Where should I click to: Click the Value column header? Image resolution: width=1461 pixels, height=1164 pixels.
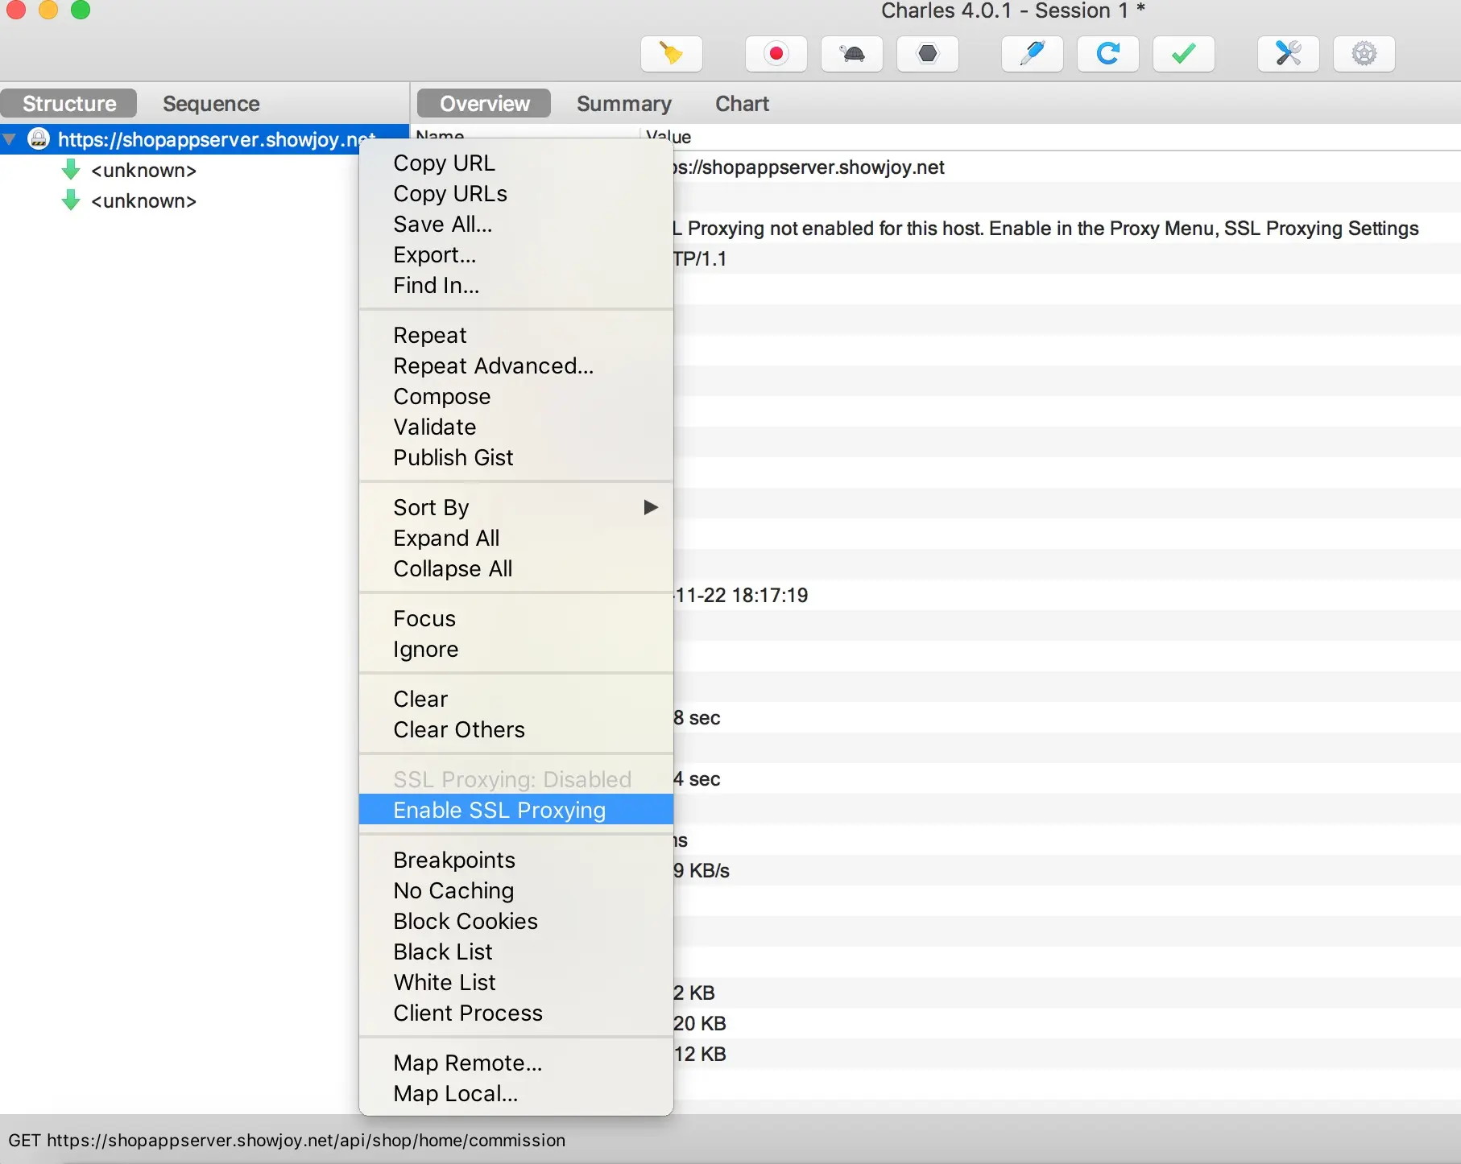668,137
